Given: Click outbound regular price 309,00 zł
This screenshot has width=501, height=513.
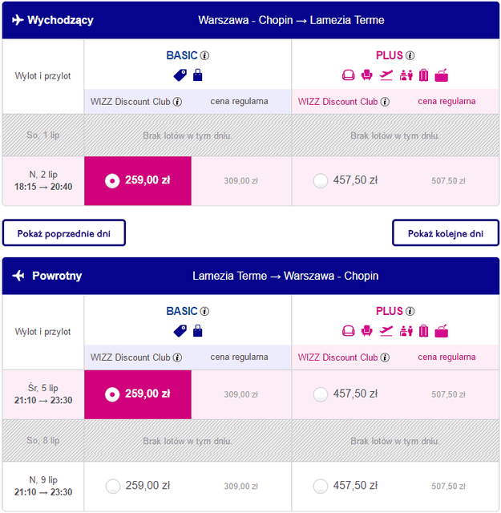Looking at the screenshot, I should (240, 181).
